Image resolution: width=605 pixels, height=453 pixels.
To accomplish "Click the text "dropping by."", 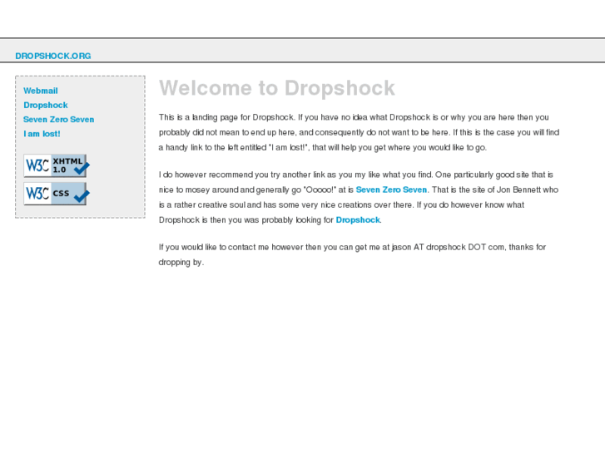I will coord(181,262).
